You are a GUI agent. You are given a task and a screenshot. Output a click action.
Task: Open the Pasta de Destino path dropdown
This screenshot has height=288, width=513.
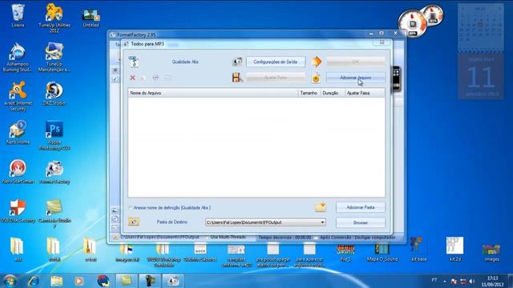(x=322, y=222)
